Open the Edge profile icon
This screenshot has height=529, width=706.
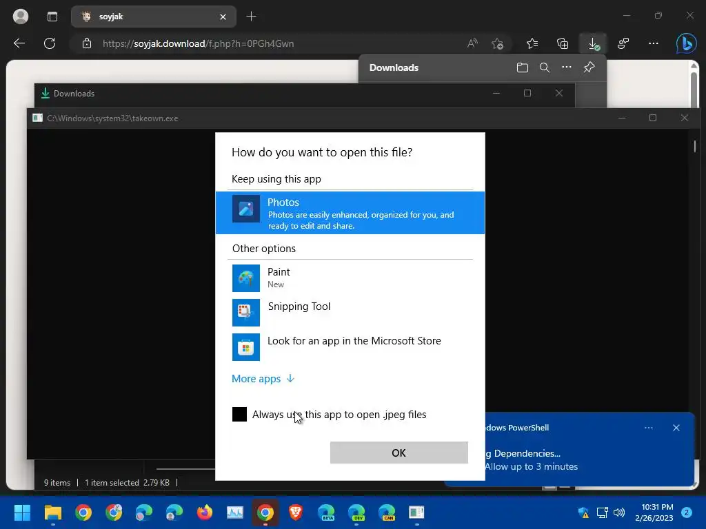point(20,17)
